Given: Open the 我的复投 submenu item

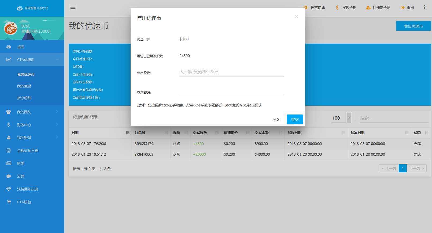Looking at the screenshot, I should click(24, 86).
